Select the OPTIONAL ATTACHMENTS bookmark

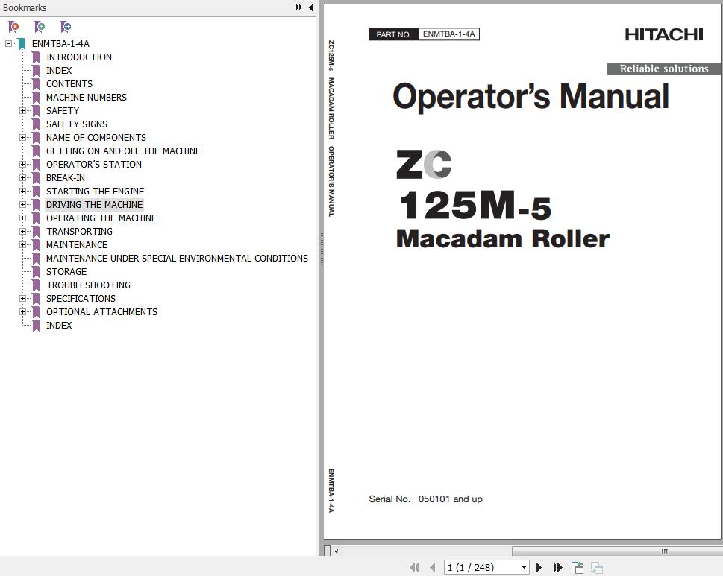coord(101,311)
